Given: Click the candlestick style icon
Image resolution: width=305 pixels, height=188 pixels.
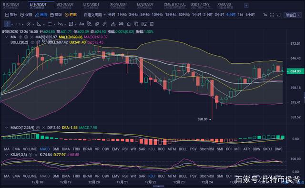Looking at the screenshot, I should [121, 24].
